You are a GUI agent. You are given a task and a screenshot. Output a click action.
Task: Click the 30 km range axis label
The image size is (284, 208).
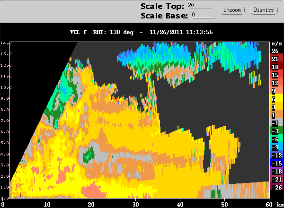coord(135,205)
